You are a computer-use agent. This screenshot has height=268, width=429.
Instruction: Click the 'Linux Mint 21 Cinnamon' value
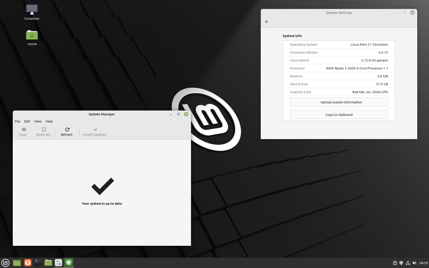pyautogui.click(x=369, y=44)
